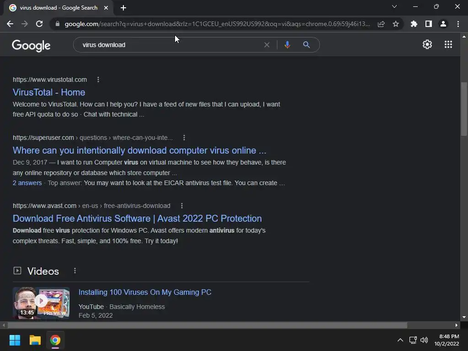Reload the page with the refresh icon

click(x=39, y=24)
